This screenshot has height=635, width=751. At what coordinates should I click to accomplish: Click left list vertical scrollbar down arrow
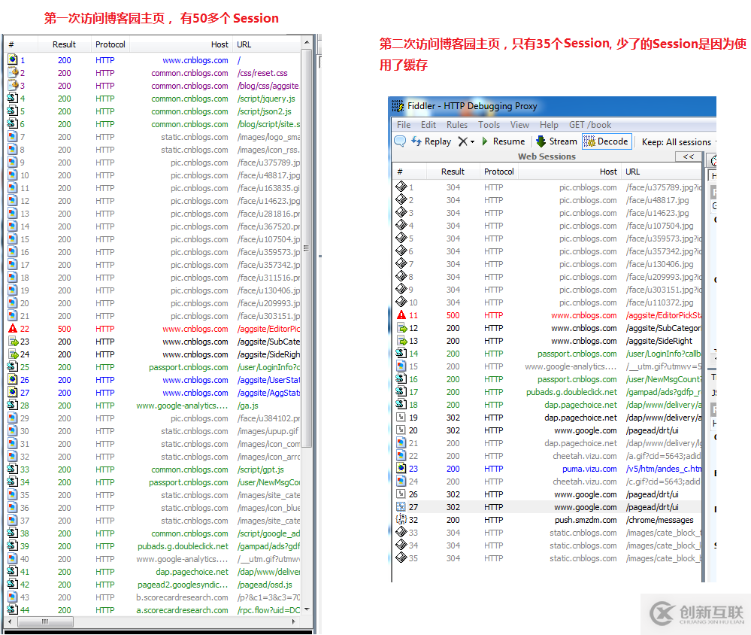(x=307, y=609)
